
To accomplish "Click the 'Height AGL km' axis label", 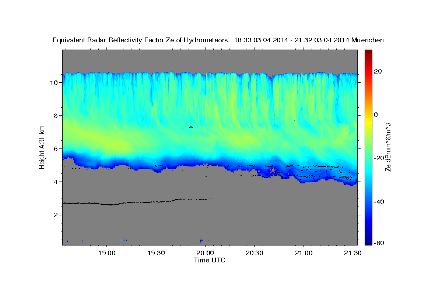I will coord(42,147).
